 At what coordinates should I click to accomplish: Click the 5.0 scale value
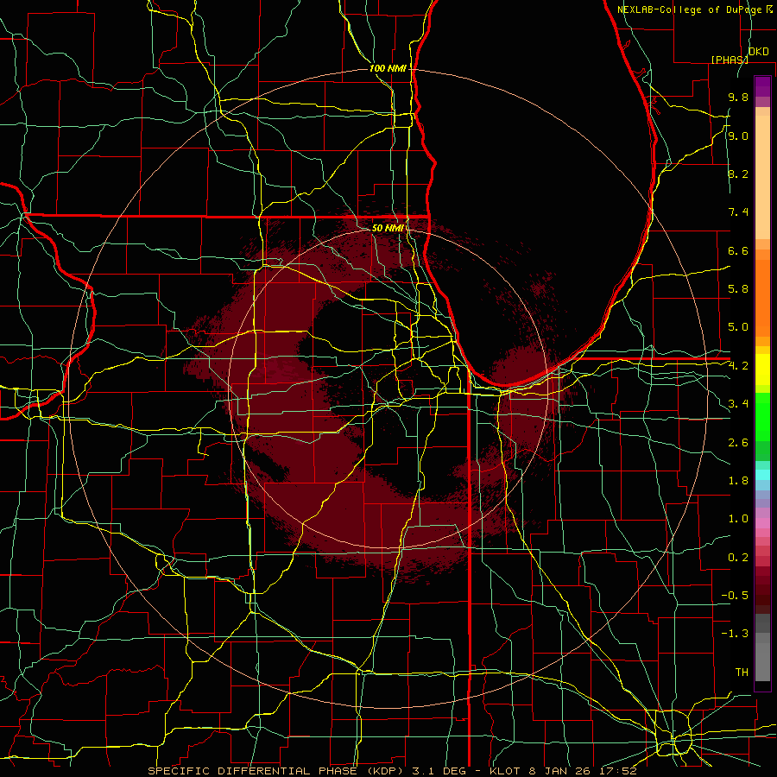pyautogui.click(x=738, y=327)
